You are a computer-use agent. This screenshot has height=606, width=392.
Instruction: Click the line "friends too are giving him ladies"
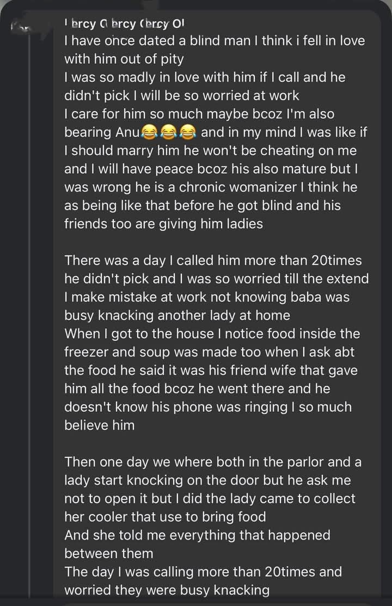point(163,224)
